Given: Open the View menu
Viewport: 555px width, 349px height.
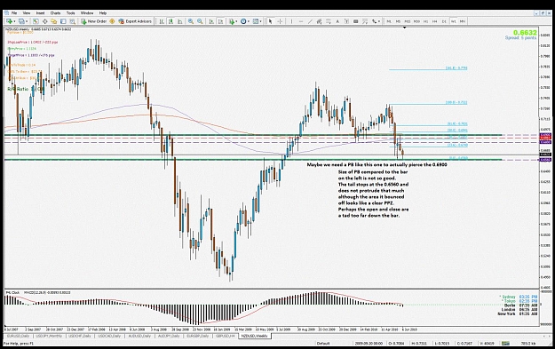Looking at the screenshot, I should click(x=27, y=13).
